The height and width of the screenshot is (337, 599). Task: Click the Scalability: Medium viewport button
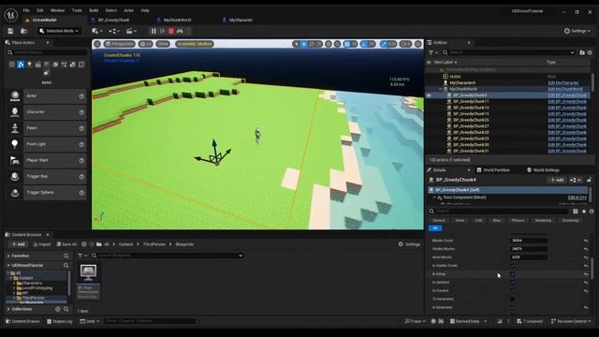click(x=195, y=44)
